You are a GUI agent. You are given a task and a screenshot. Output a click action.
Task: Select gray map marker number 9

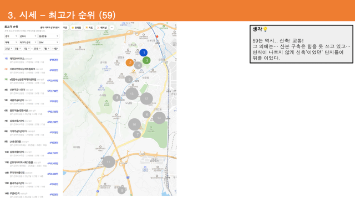[122, 190]
